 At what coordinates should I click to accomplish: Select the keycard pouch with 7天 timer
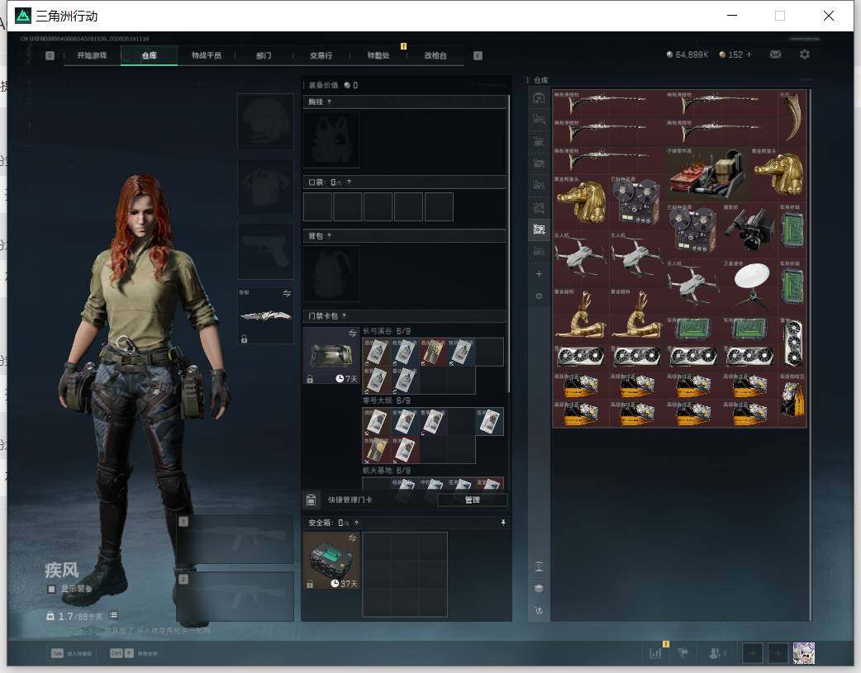click(x=331, y=356)
